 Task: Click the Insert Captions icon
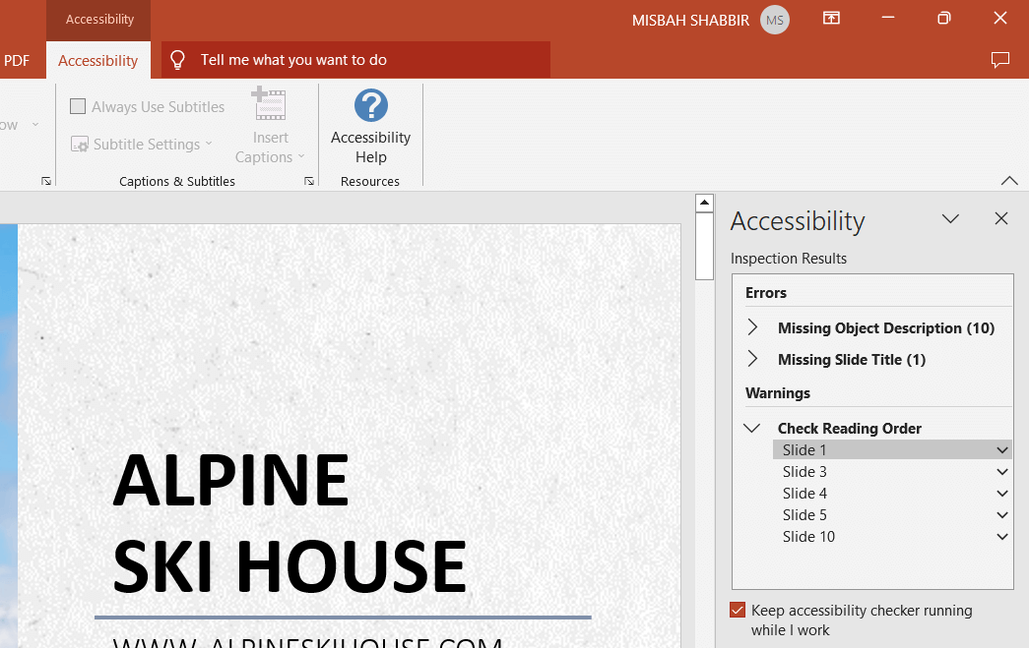tap(269, 104)
